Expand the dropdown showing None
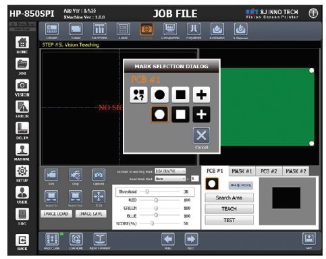Viewport: 326px width, 259px height. coord(170,179)
